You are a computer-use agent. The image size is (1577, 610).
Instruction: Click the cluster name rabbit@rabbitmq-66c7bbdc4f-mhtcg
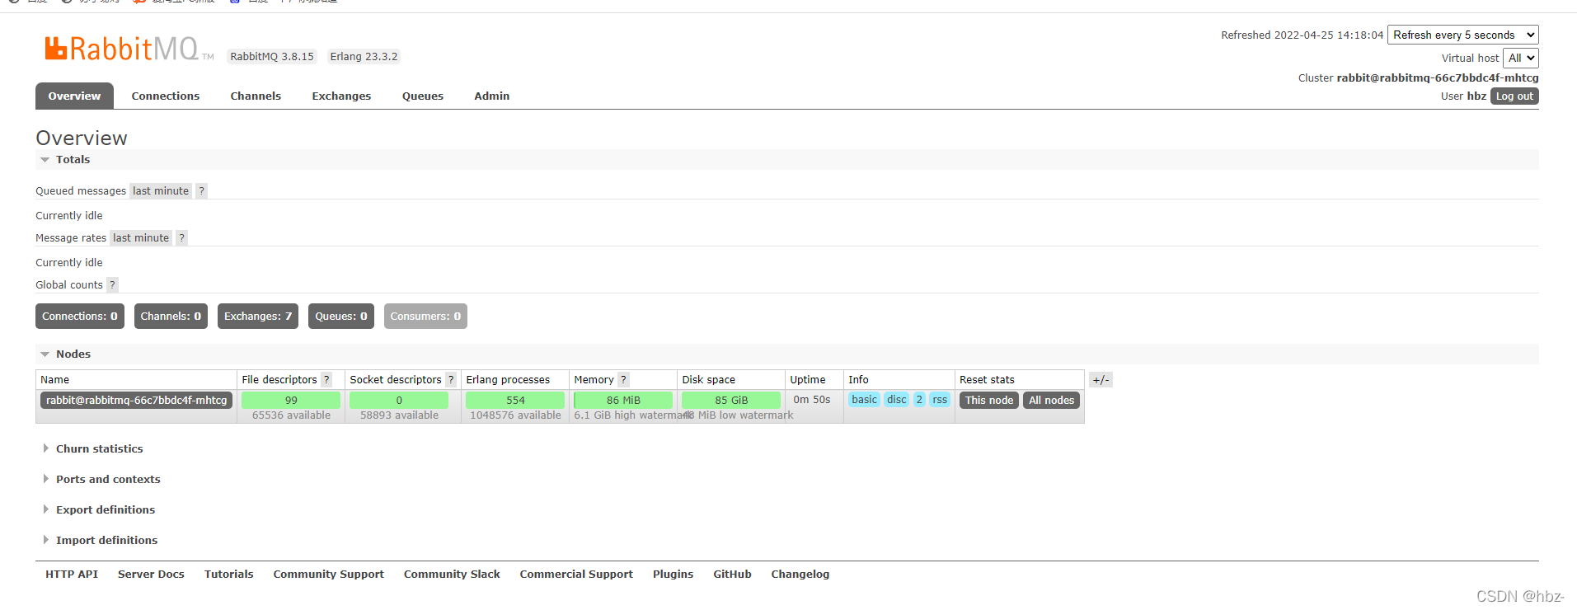1438,78
